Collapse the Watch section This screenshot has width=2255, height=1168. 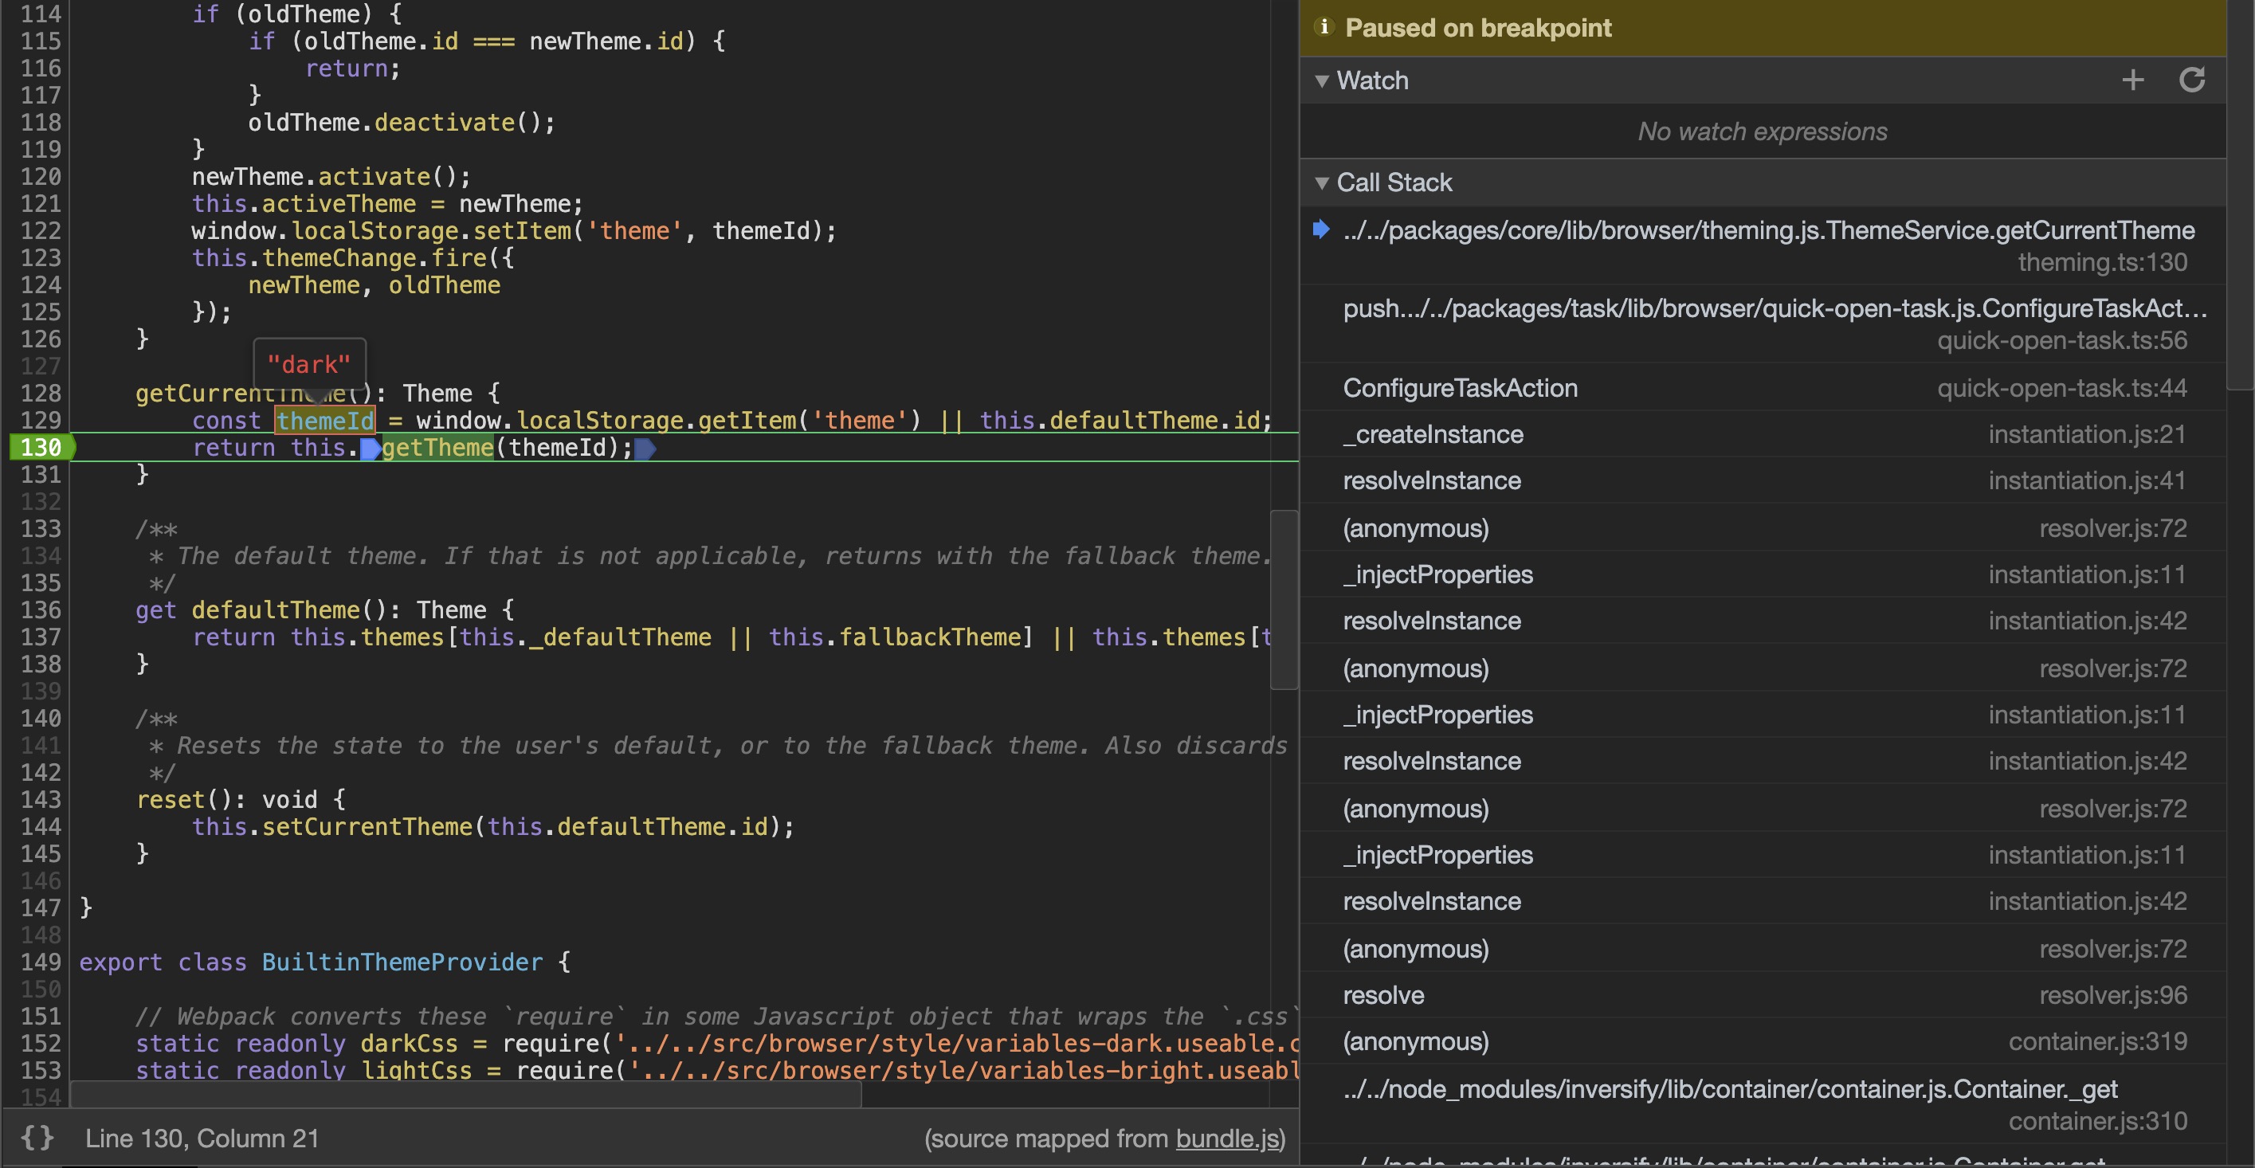point(1322,80)
